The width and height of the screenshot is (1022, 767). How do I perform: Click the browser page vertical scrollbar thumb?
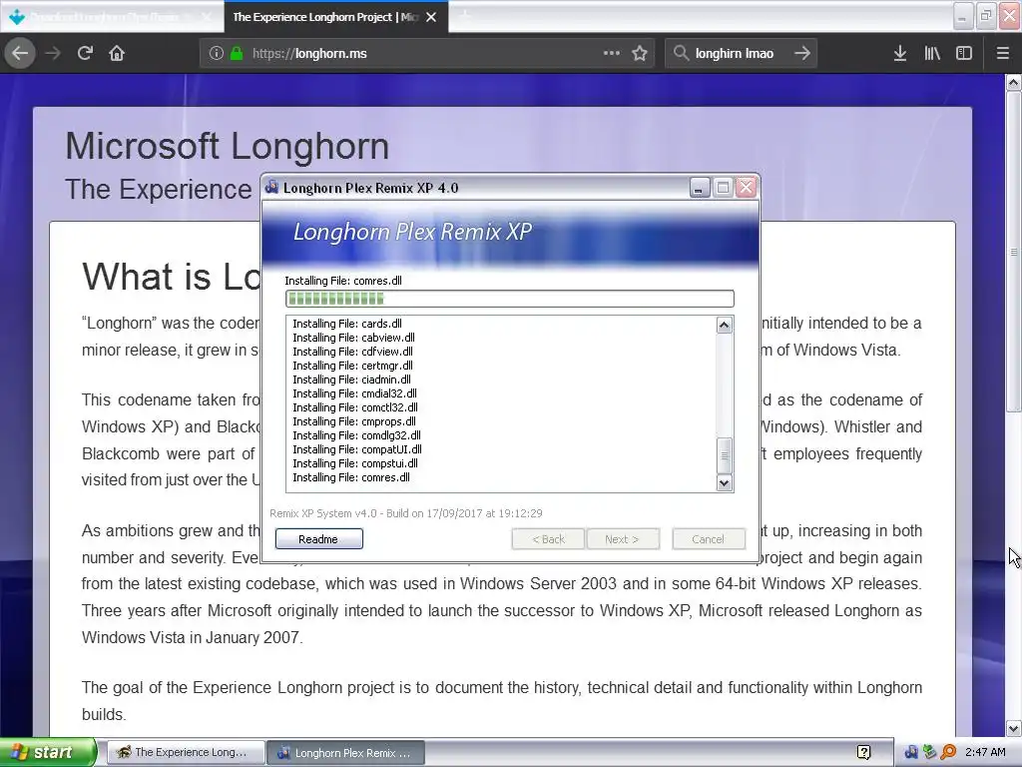[x=1014, y=251]
